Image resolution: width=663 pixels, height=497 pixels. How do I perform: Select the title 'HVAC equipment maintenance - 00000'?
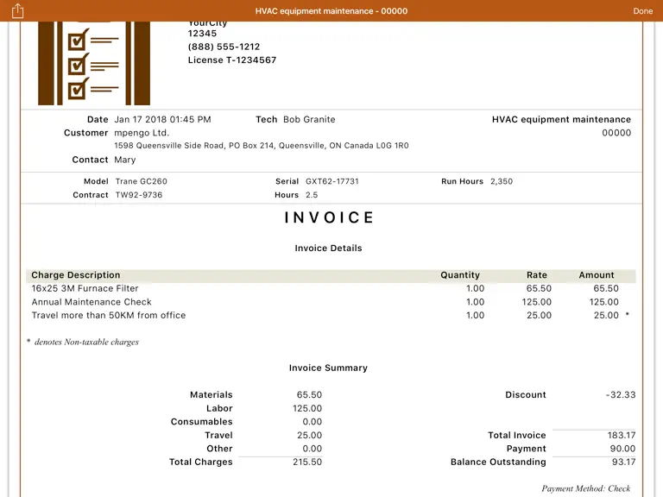(x=331, y=11)
